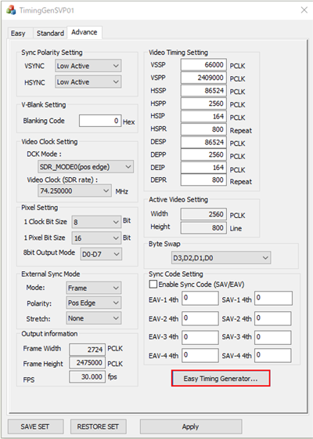The image size is (313, 439).
Task: Expand the DCK Mode combo box
Action: (85, 167)
